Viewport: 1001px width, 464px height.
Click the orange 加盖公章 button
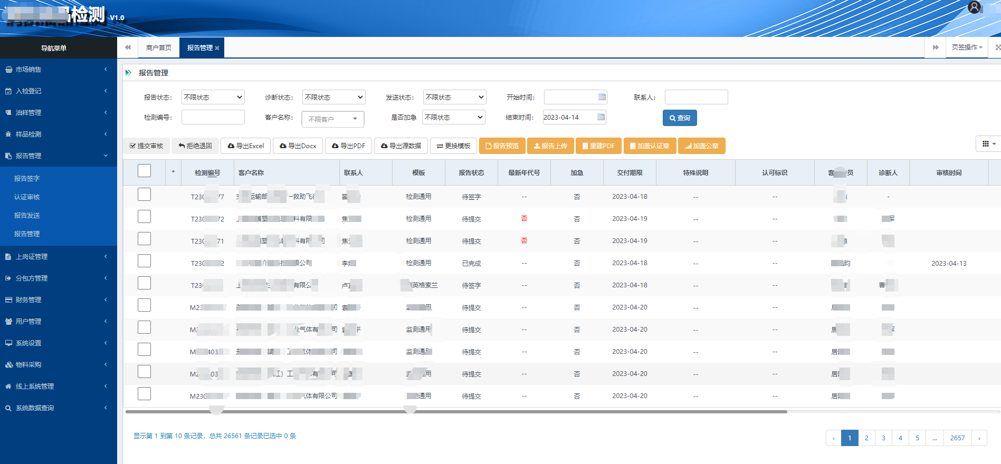[x=702, y=146]
